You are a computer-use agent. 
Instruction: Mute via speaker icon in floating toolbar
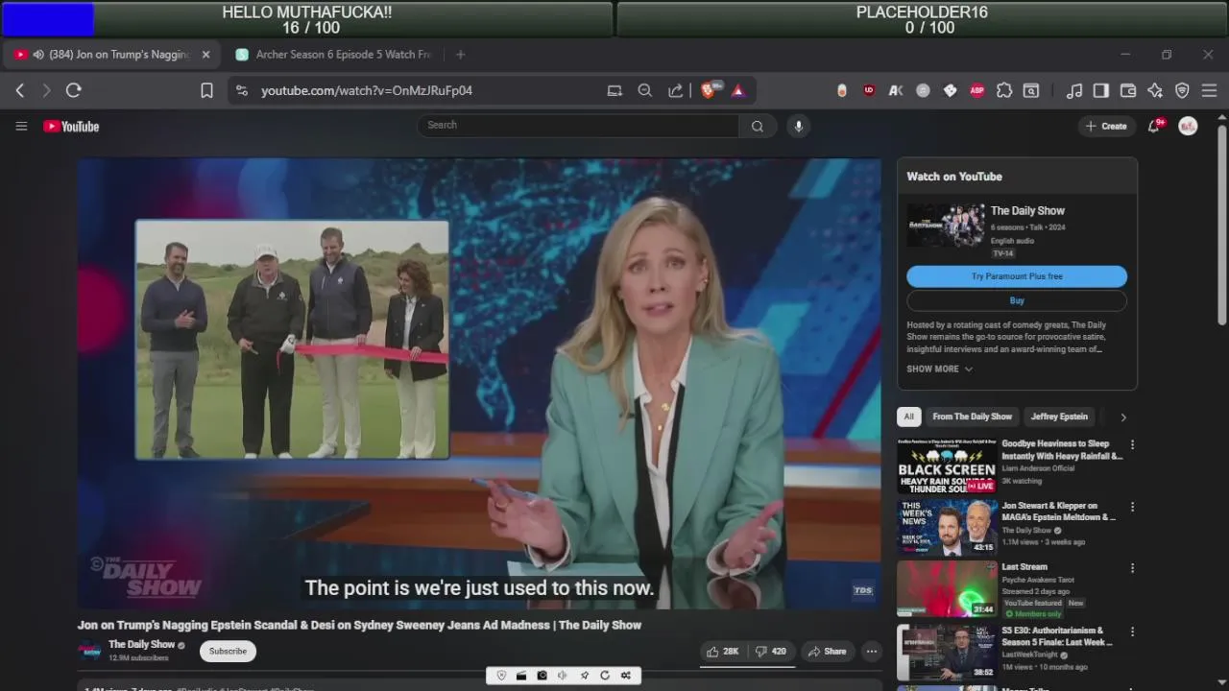point(563,676)
